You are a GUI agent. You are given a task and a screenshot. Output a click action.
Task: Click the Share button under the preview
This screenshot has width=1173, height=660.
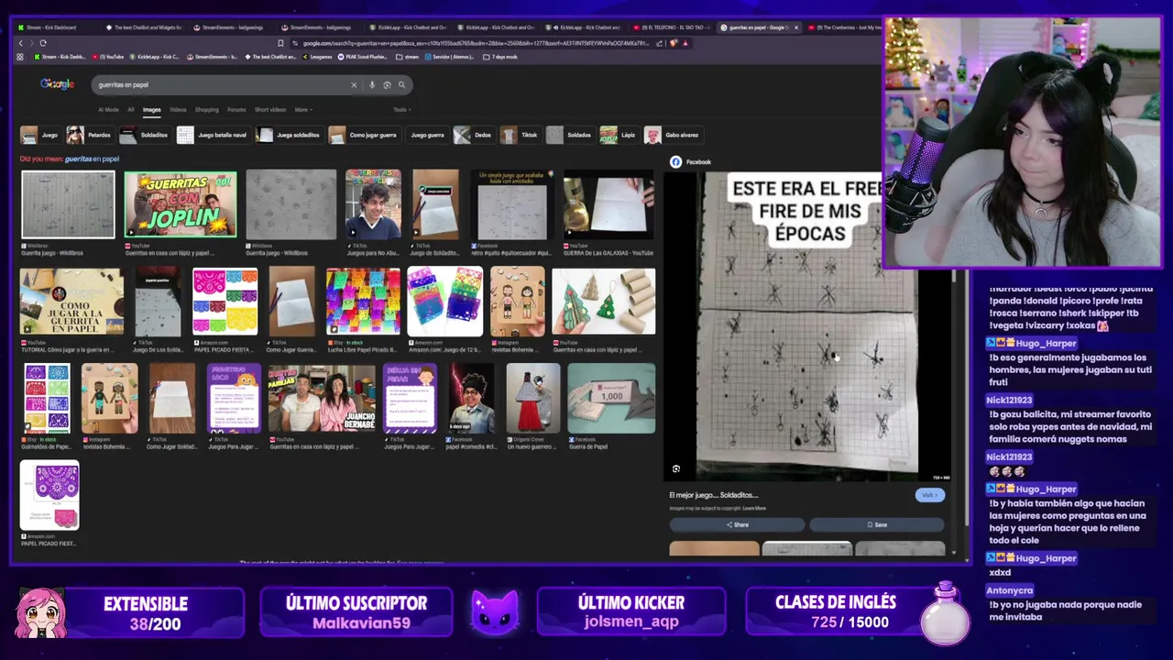point(737,525)
